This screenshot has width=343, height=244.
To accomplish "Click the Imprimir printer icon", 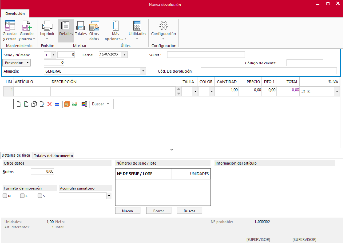I will click(47, 26).
